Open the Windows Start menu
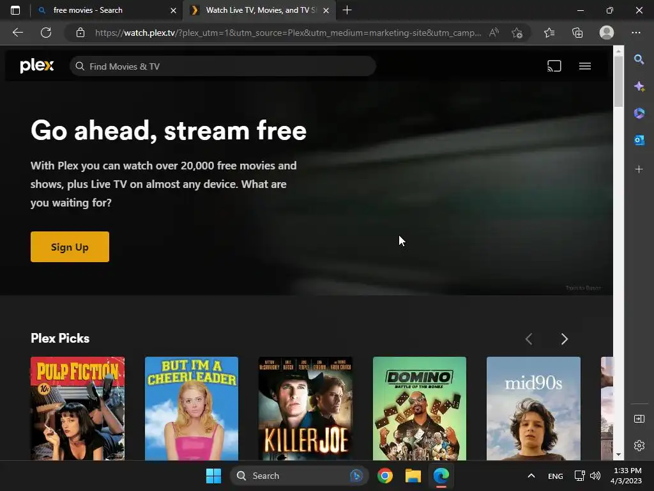 (213, 476)
